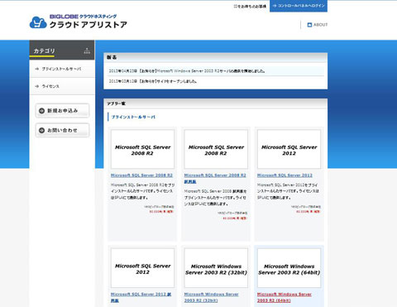Open the Microsoft SQL Server 2012 試用版 link
The height and width of the screenshot is (307, 397).
[x=141, y=297]
